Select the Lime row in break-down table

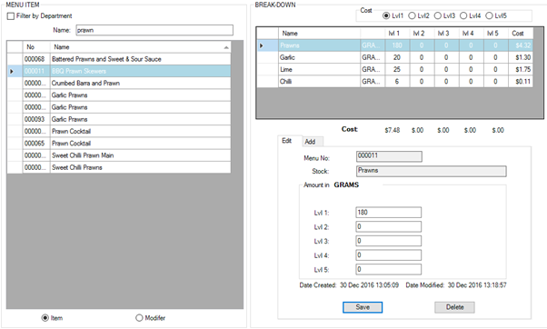(395, 69)
